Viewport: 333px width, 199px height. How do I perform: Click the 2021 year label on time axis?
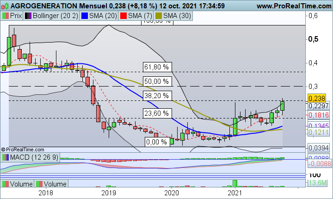point(234,193)
